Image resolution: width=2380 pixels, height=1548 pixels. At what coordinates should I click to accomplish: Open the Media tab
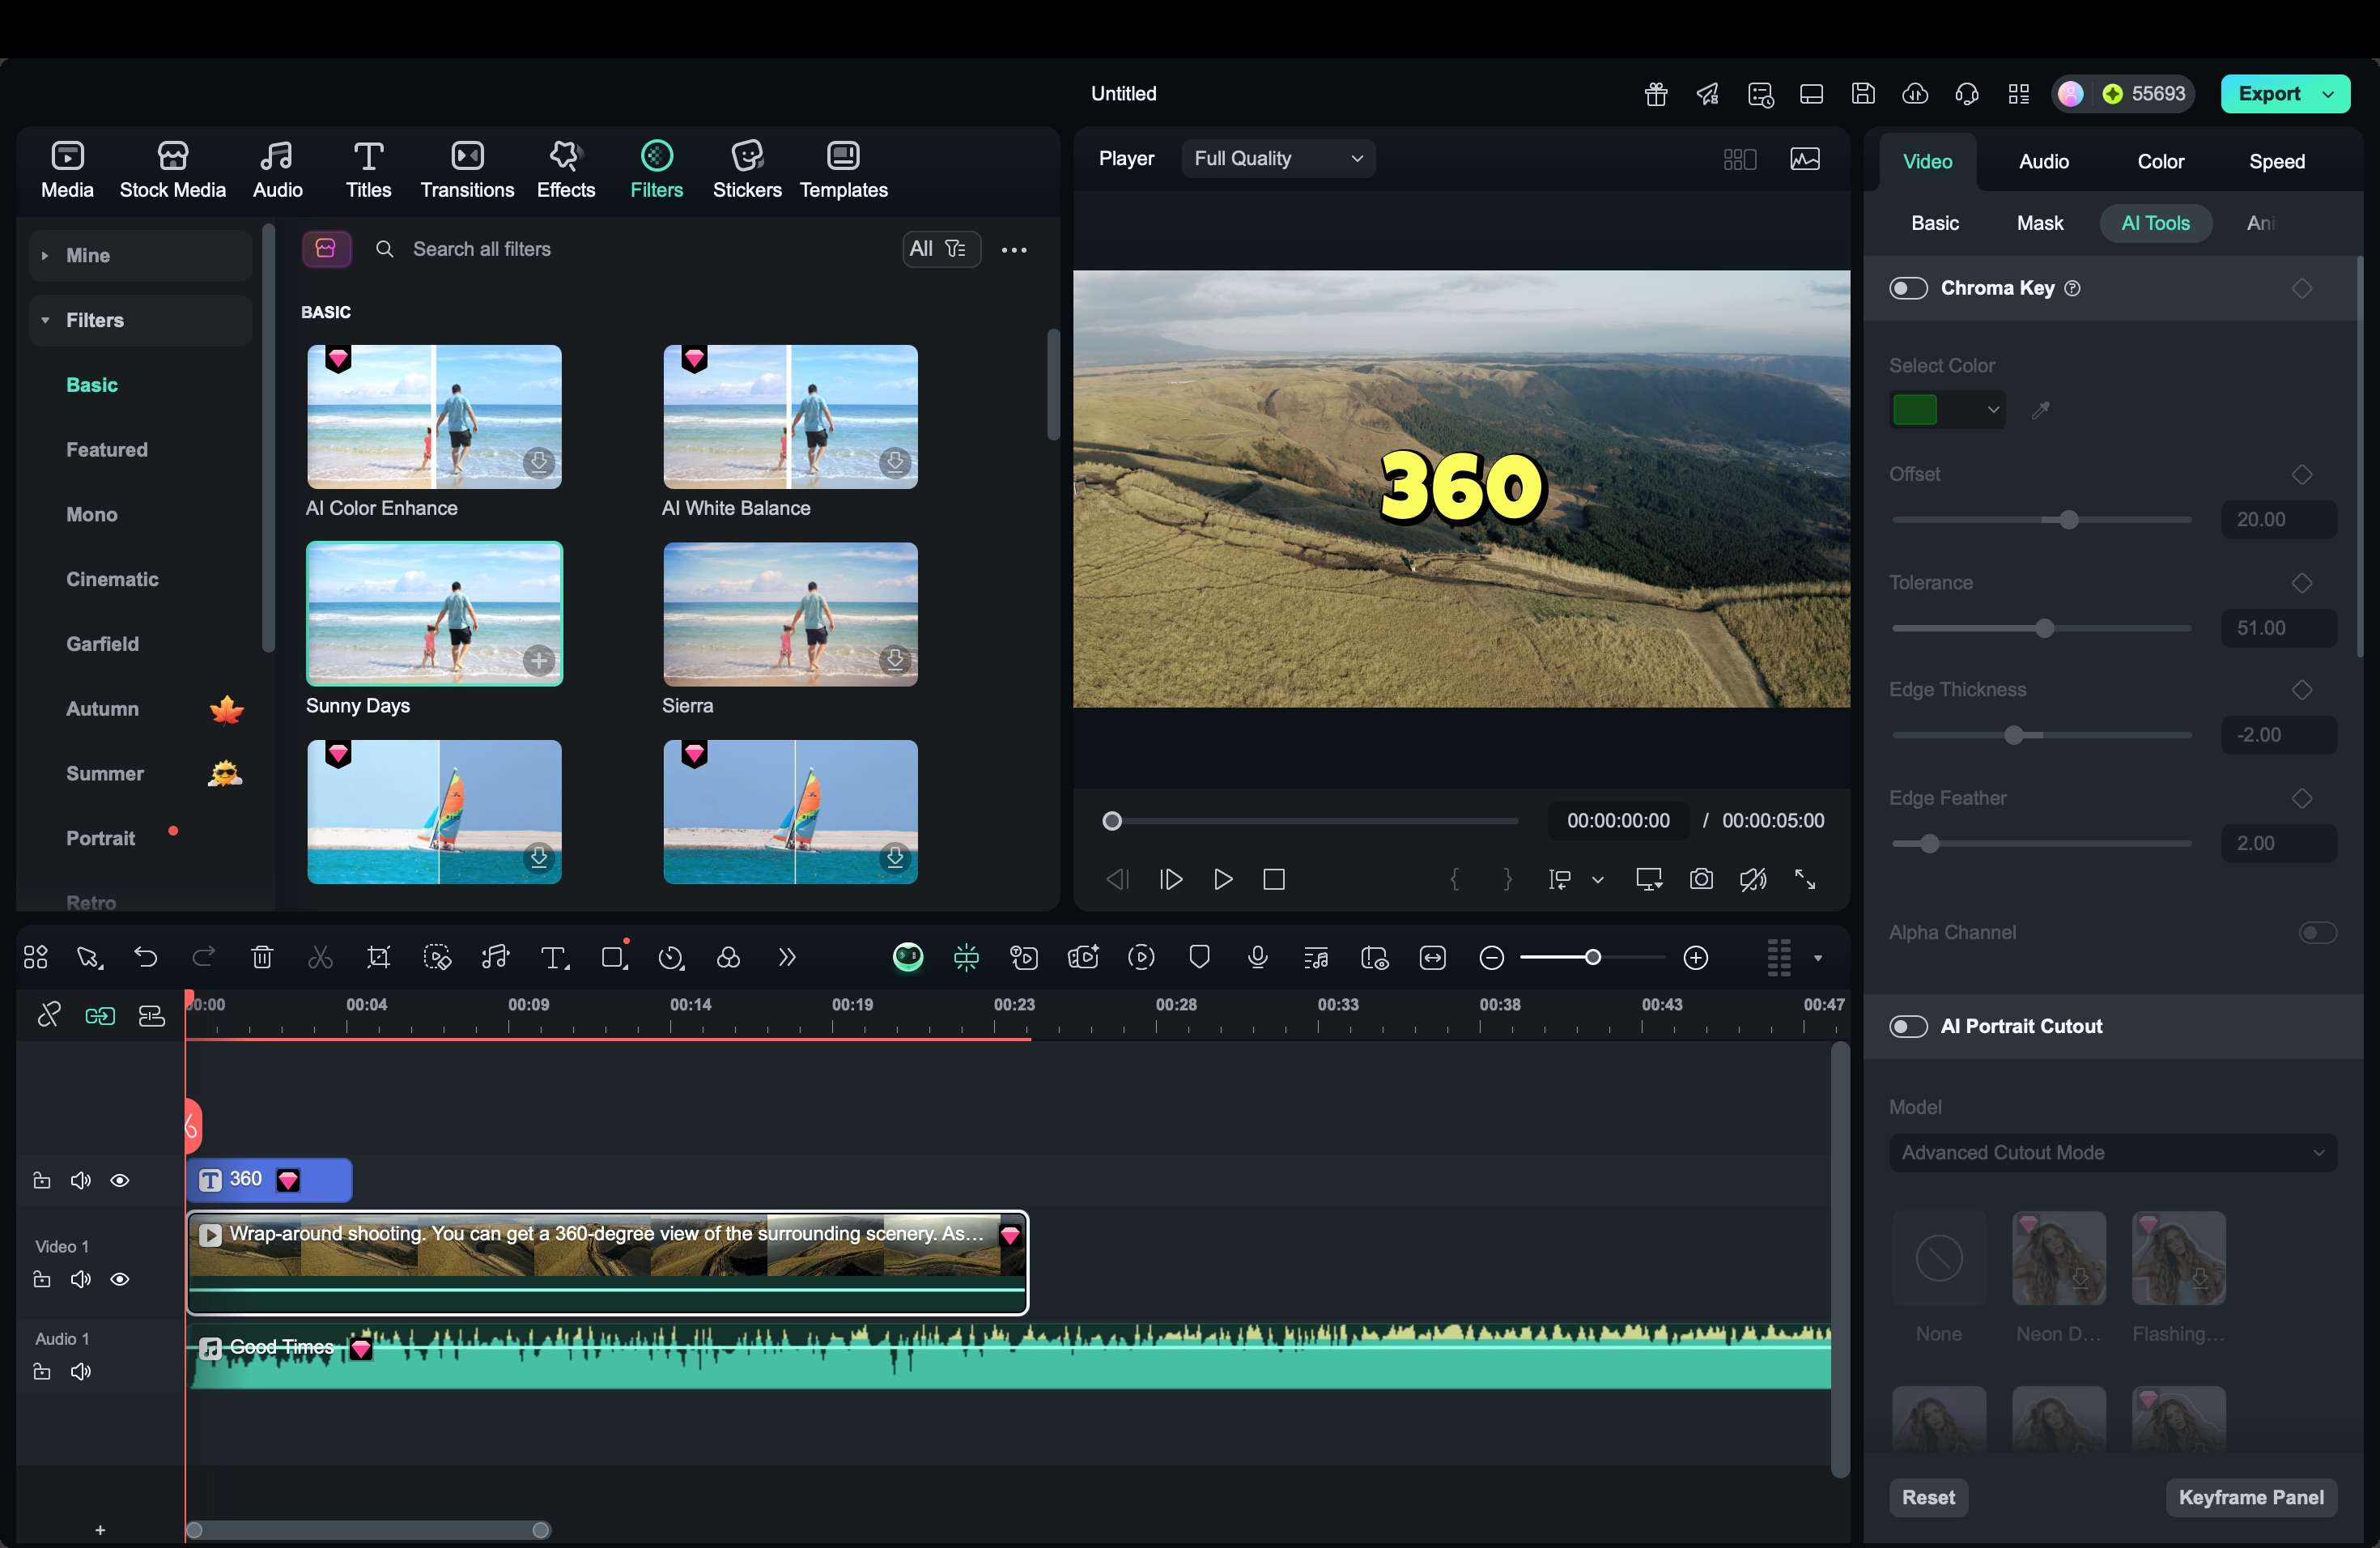67,169
